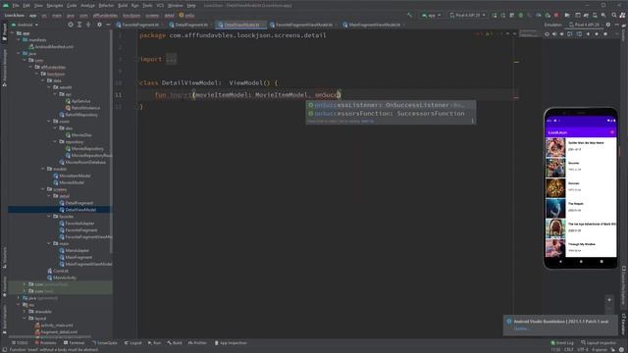Click the emulator Rotate Right icon
The width and height of the screenshot is (628, 353).
click(x=579, y=34)
